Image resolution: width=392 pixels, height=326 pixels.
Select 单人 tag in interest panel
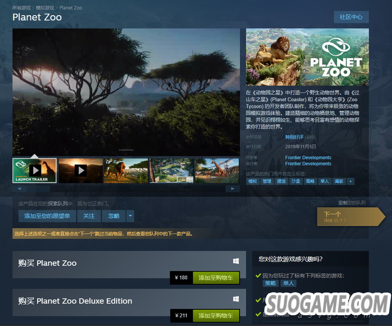288,283
